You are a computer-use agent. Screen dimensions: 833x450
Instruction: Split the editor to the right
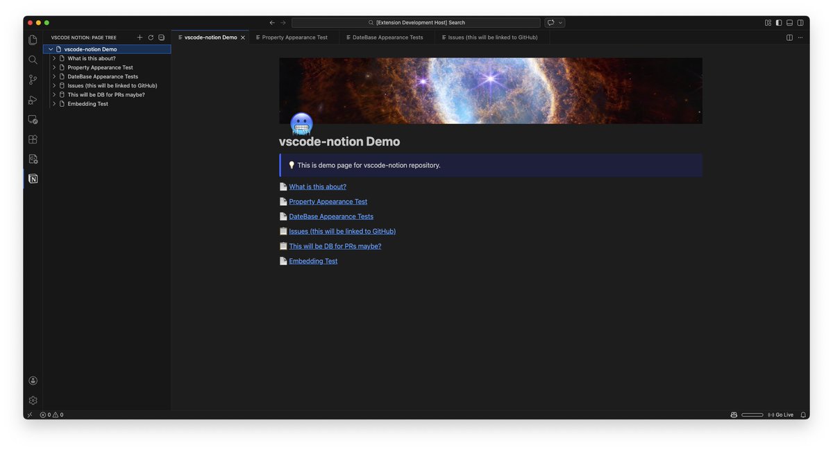click(x=789, y=37)
